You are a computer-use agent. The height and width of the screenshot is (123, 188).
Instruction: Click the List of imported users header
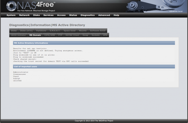(94, 67)
